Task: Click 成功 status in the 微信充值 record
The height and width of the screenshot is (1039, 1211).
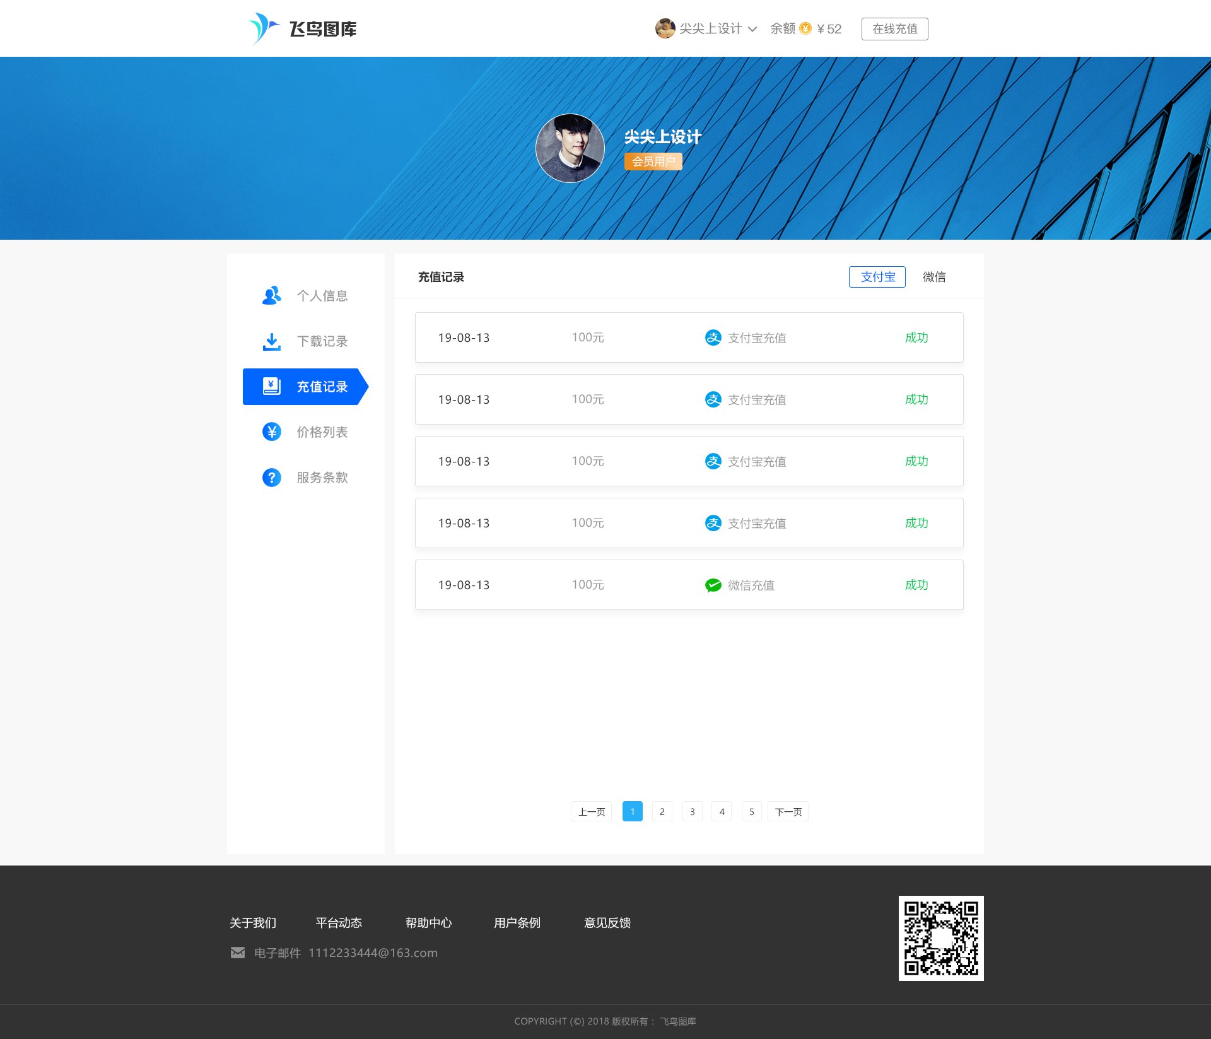Action: click(x=916, y=585)
